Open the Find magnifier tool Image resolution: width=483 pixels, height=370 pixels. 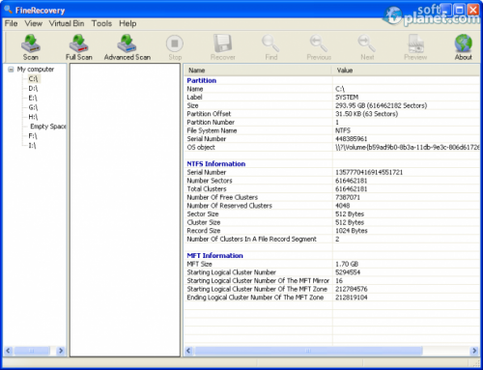tap(271, 47)
